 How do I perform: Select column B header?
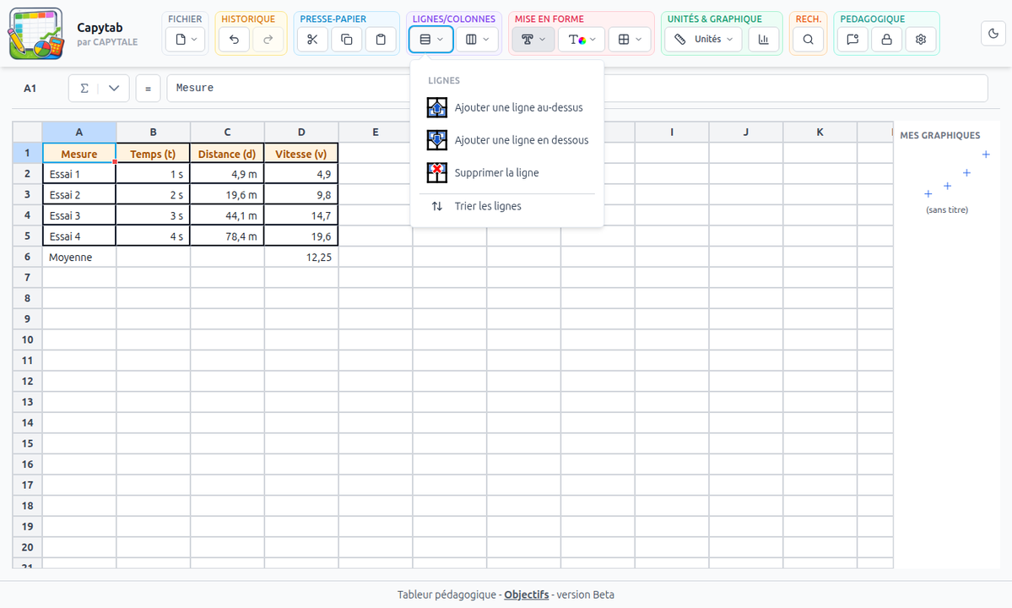coord(153,132)
